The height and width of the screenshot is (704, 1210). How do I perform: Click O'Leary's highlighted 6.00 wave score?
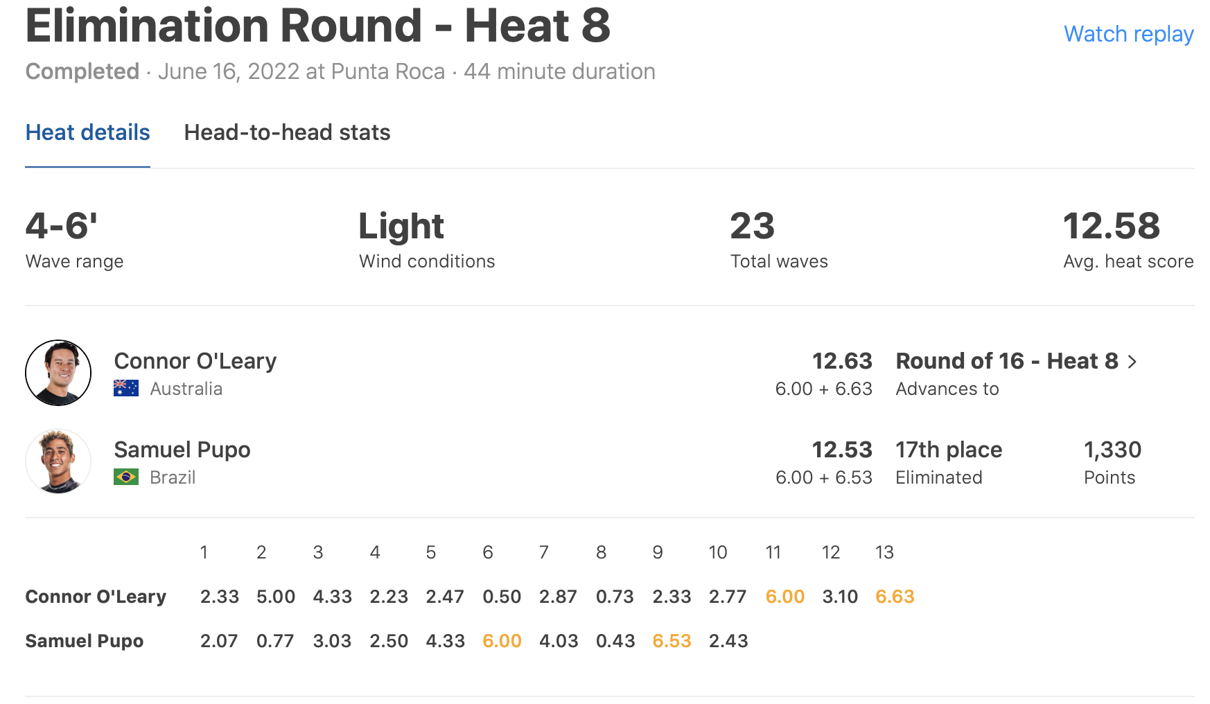(x=784, y=597)
